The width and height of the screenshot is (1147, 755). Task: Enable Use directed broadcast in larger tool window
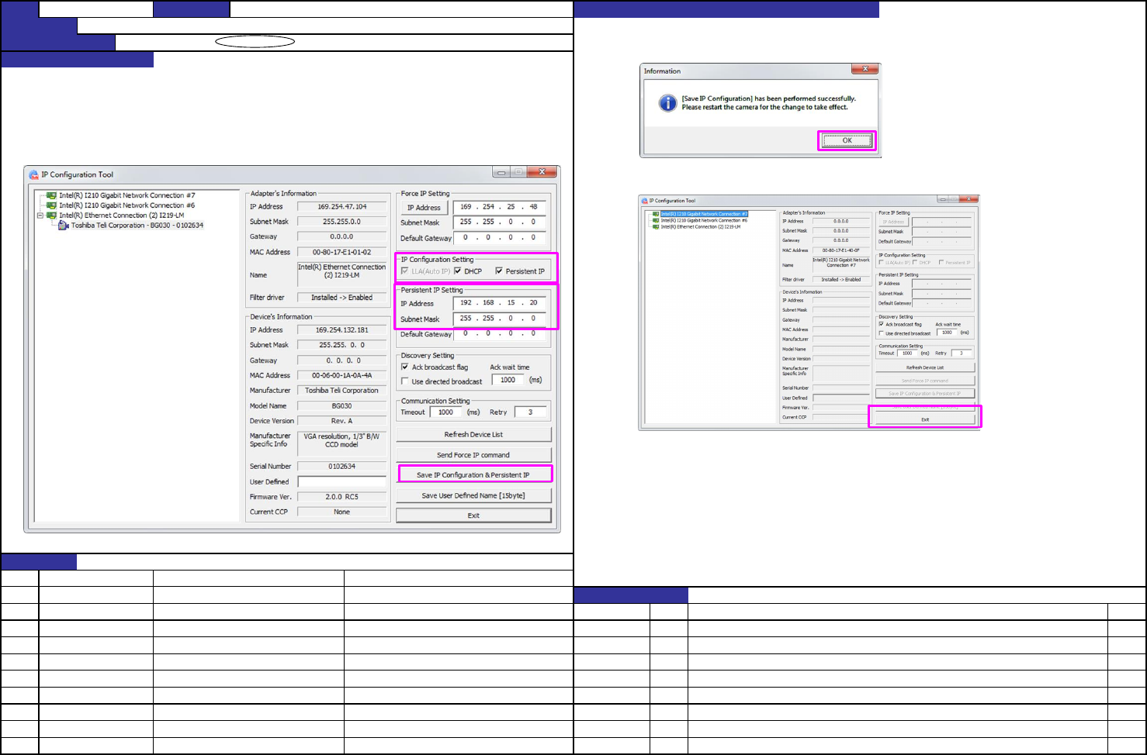click(405, 381)
